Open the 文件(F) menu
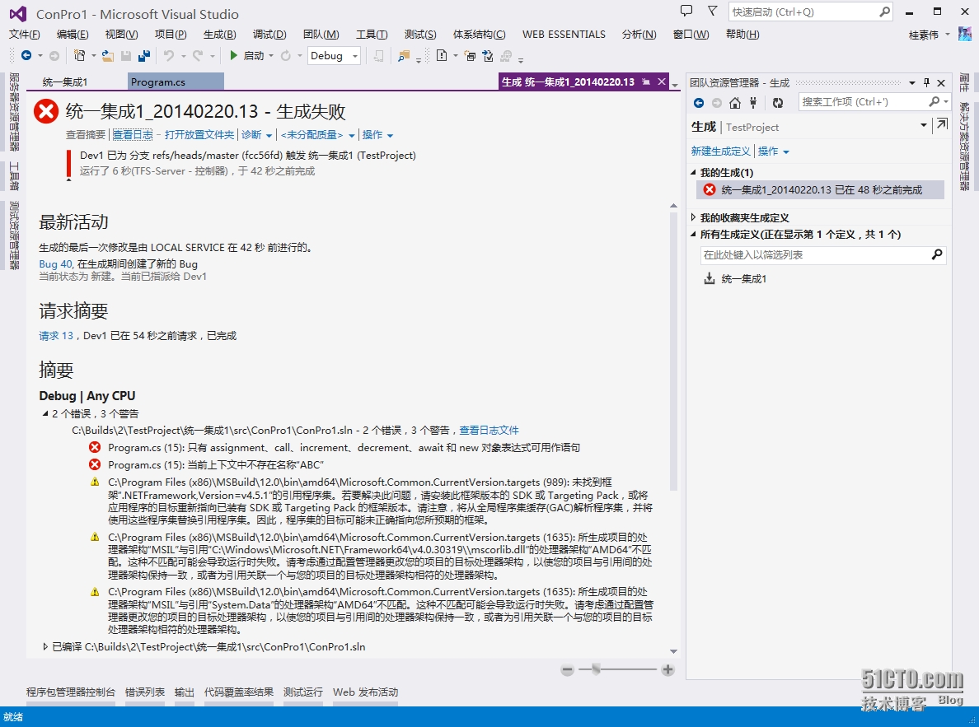Image resolution: width=979 pixels, height=727 pixels. tap(25, 35)
